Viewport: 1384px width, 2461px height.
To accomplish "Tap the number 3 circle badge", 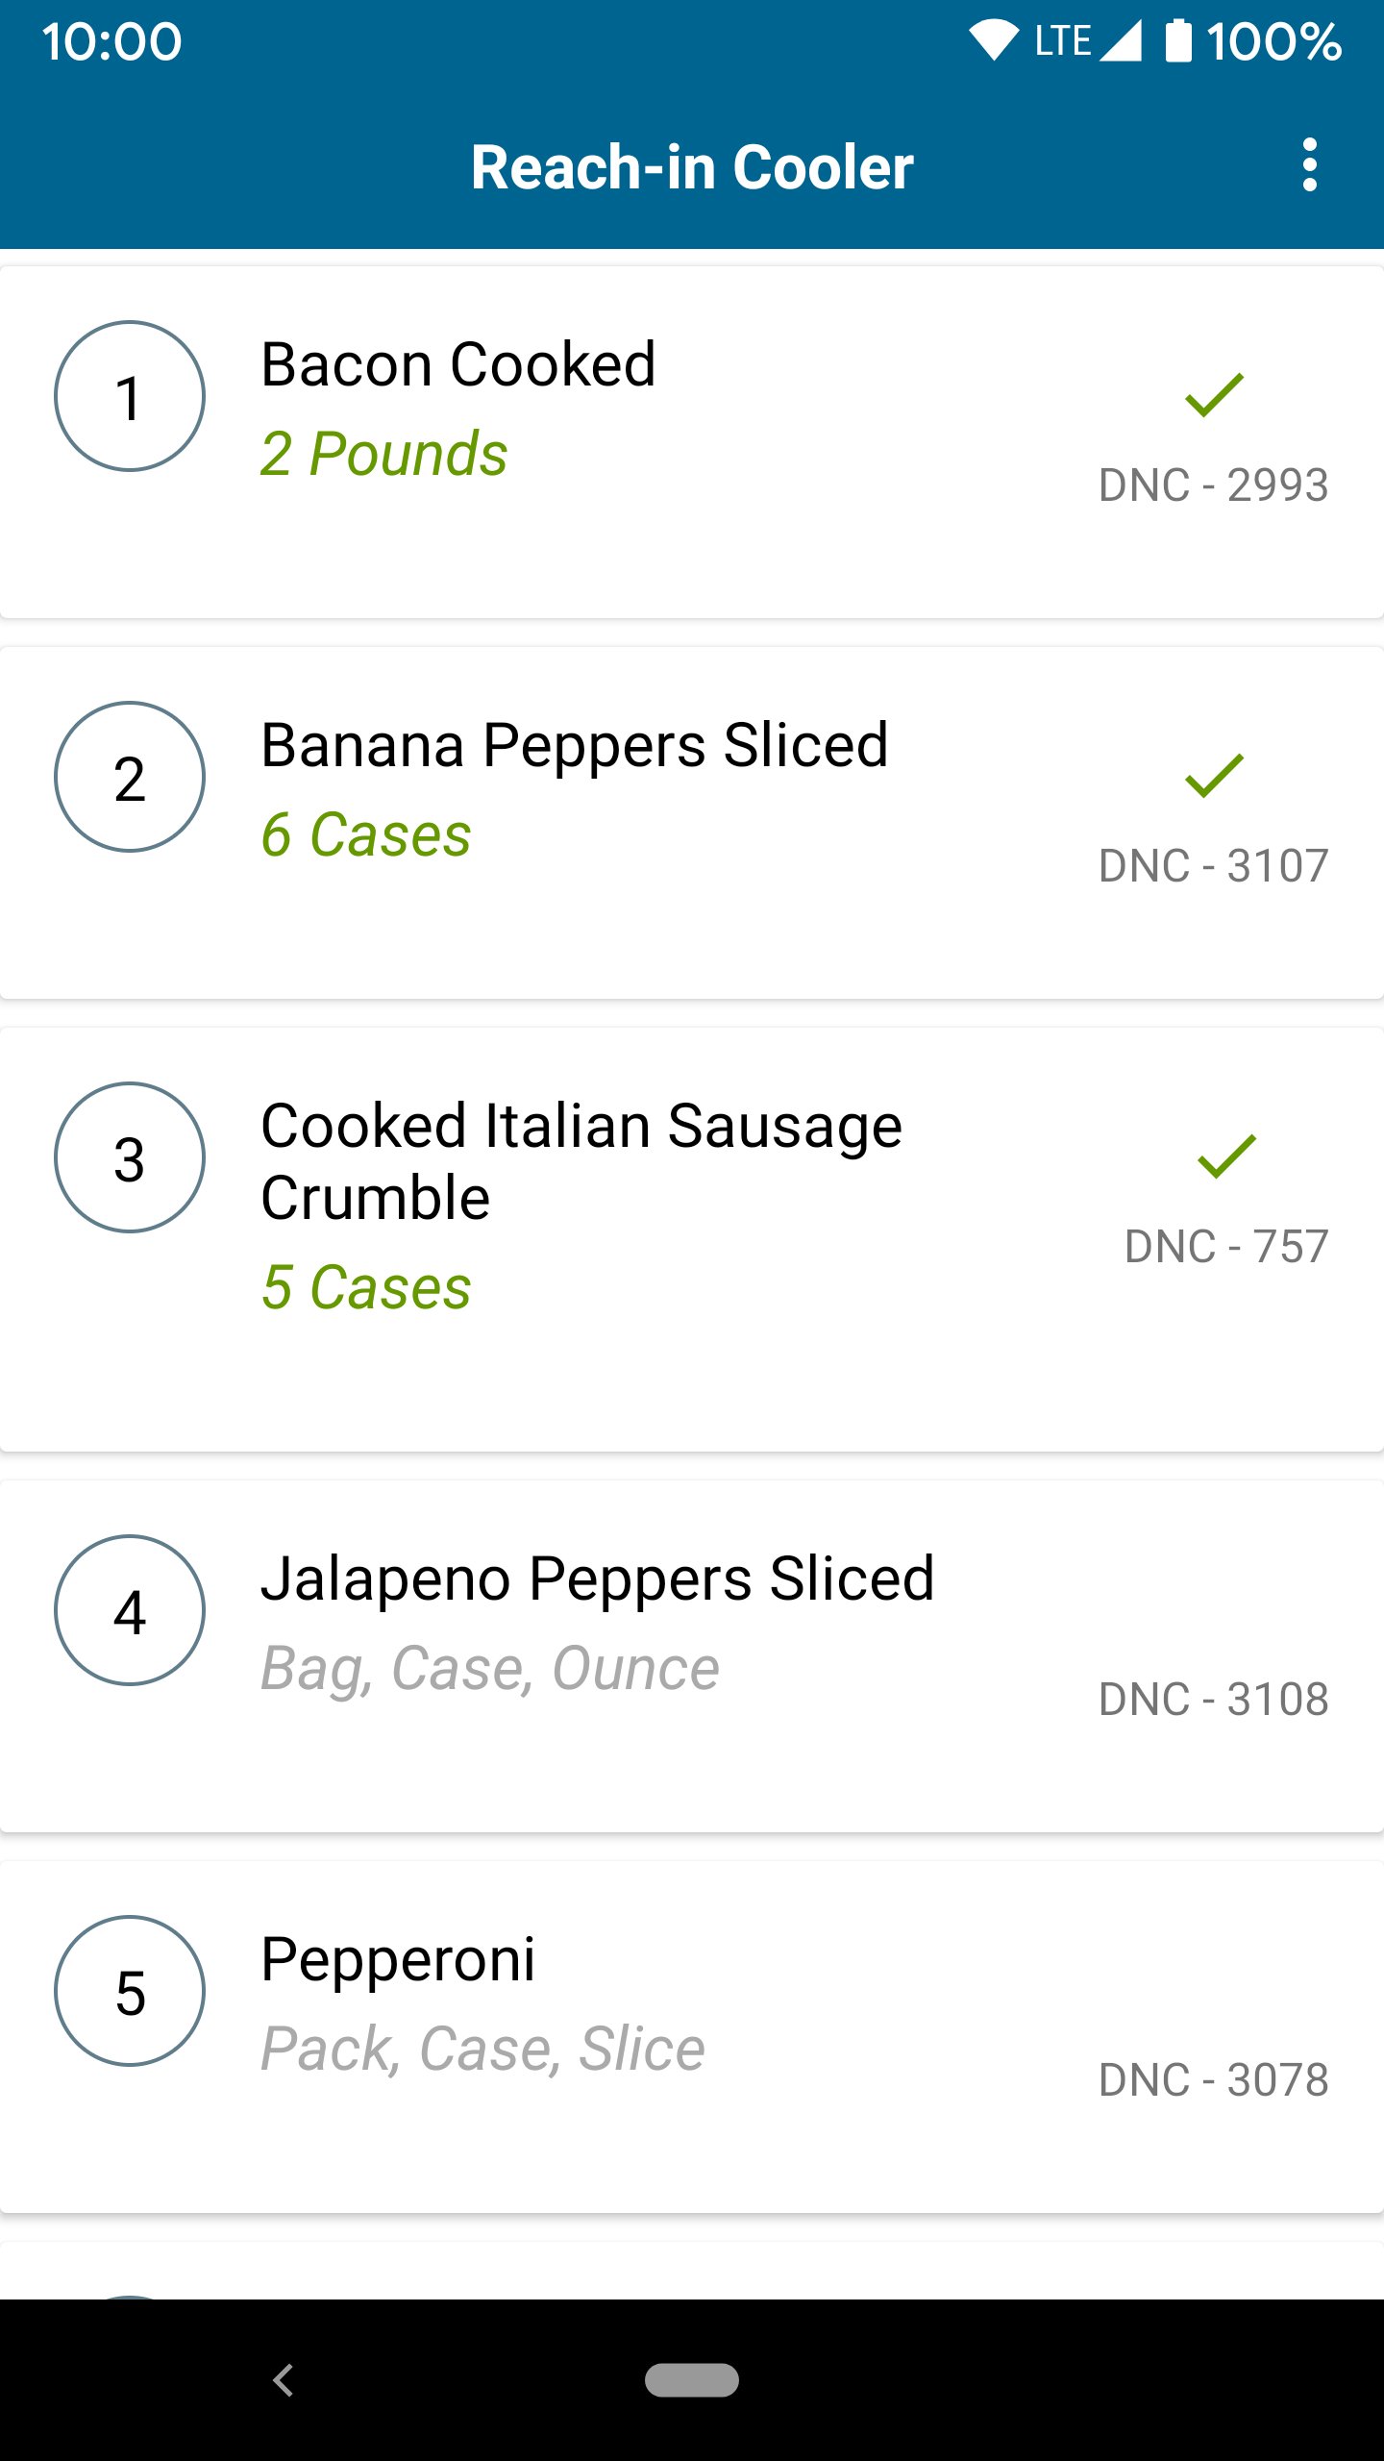I will (130, 1157).
